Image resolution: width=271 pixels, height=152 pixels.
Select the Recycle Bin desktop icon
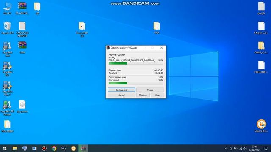click(x=8, y=28)
